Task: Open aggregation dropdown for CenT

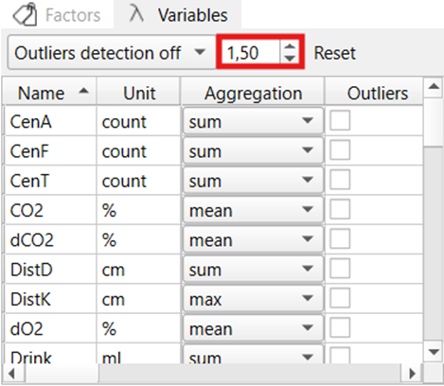Action: pyautogui.click(x=253, y=180)
